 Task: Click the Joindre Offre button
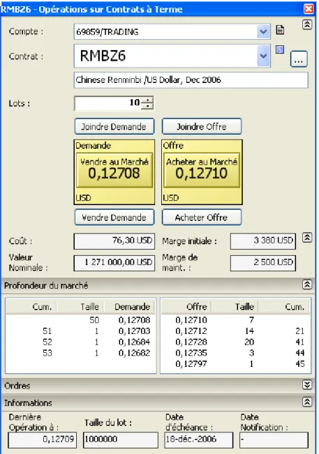coord(202,126)
